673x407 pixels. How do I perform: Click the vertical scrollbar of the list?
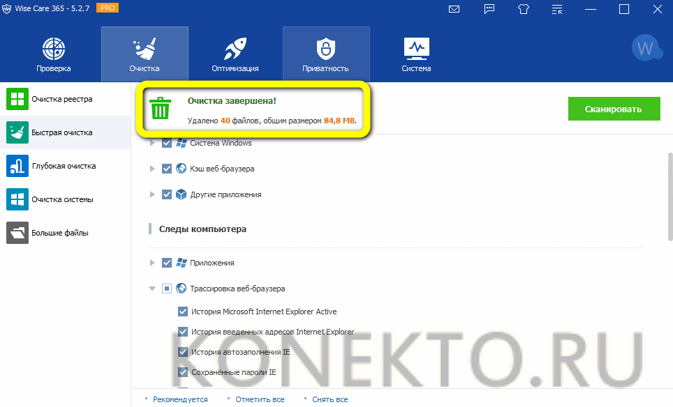click(669, 195)
